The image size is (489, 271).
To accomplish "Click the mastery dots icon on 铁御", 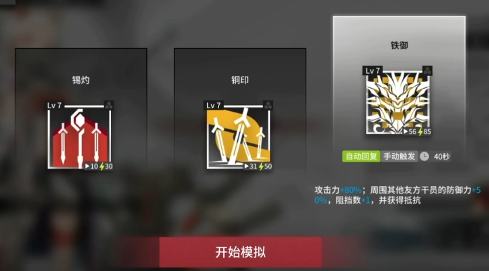I will (x=428, y=70).
